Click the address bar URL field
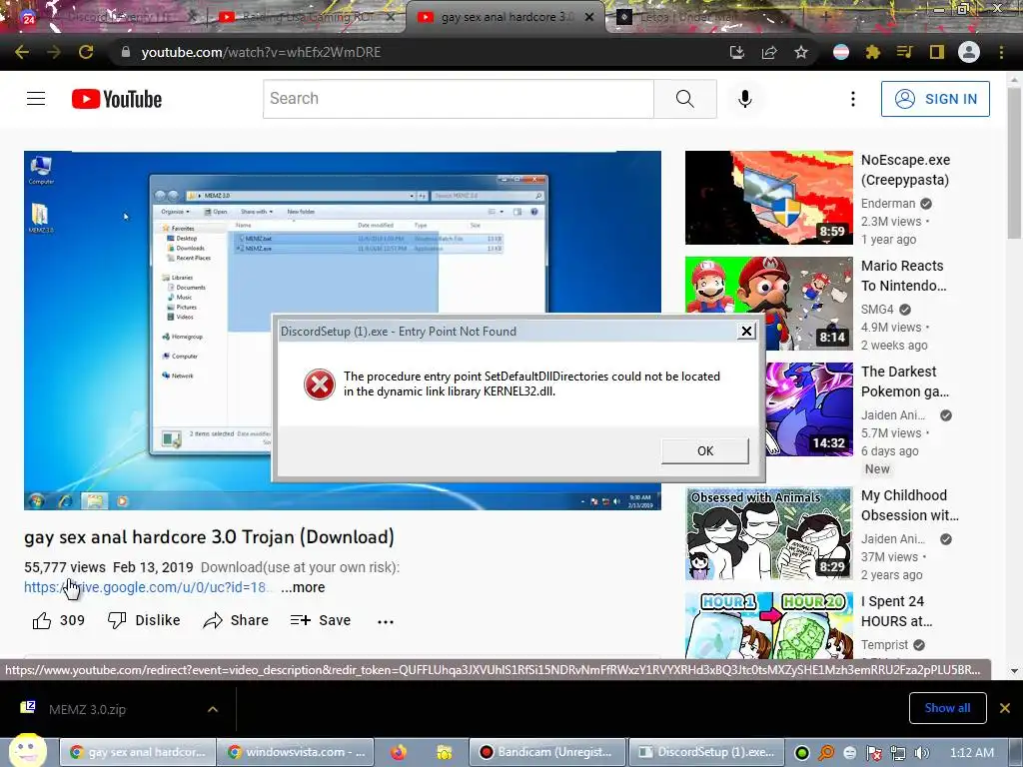Image resolution: width=1023 pixels, height=767 pixels. 418,52
